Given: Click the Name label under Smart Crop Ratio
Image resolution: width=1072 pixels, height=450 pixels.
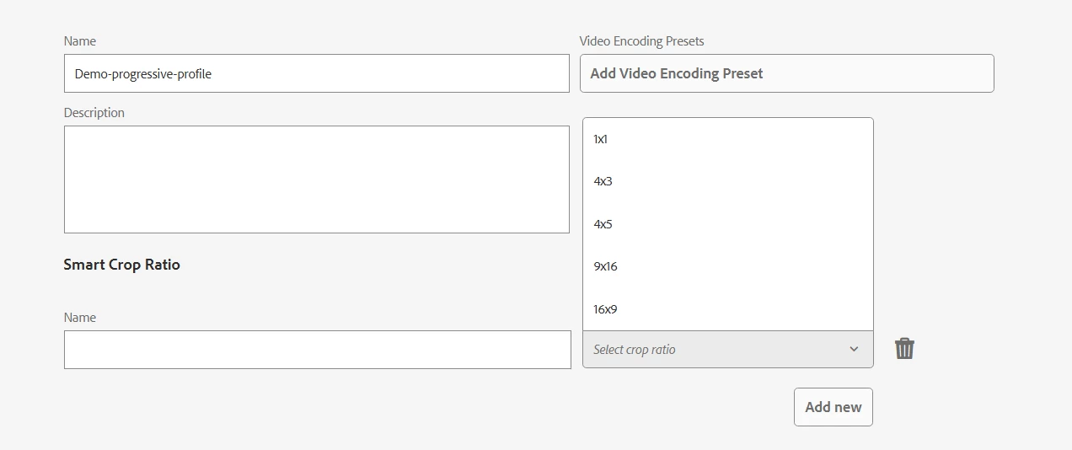Looking at the screenshot, I should tap(80, 318).
